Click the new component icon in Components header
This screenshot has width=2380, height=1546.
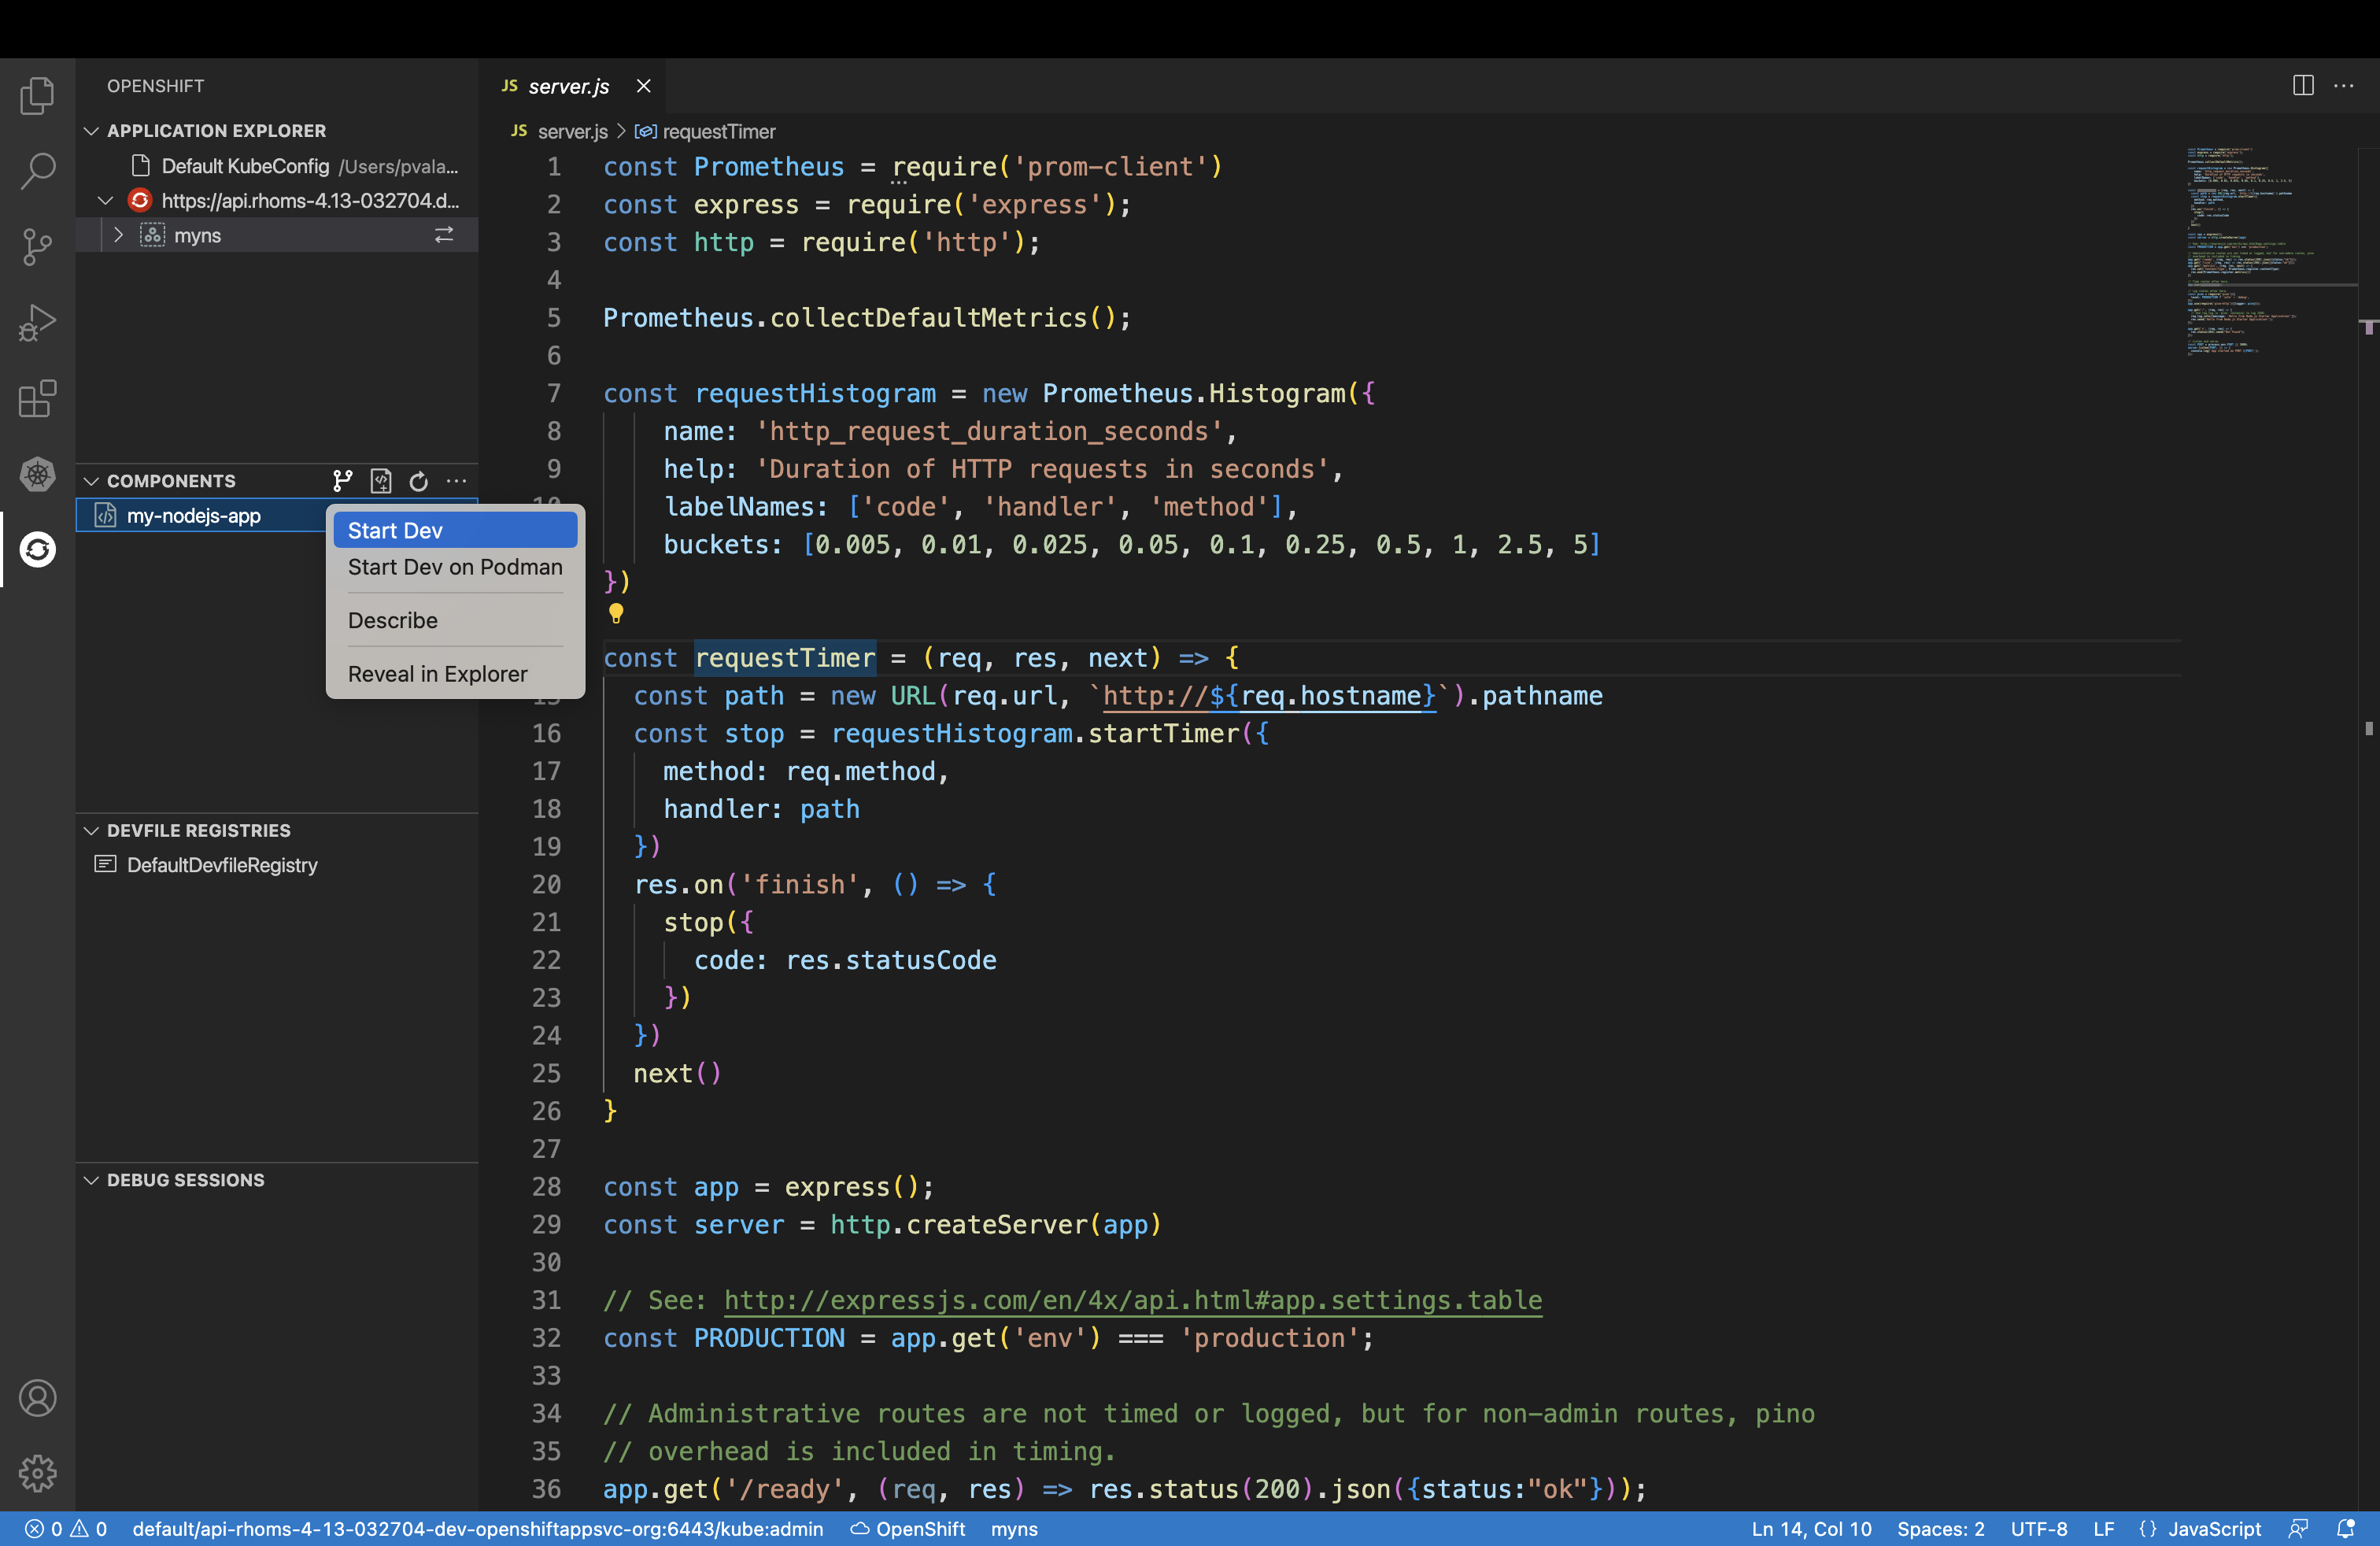pyautogui.click(x=381, y=481)
